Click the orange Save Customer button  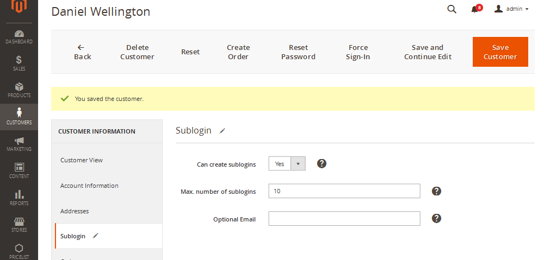[x=500, y=52]
